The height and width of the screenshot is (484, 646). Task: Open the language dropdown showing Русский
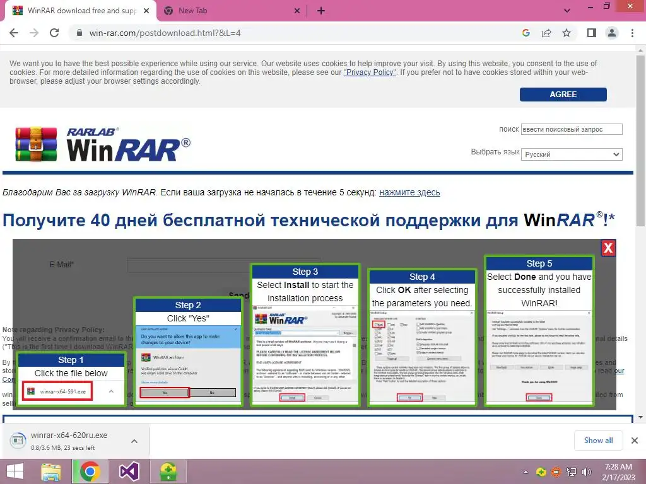click(x=572, y=154)
